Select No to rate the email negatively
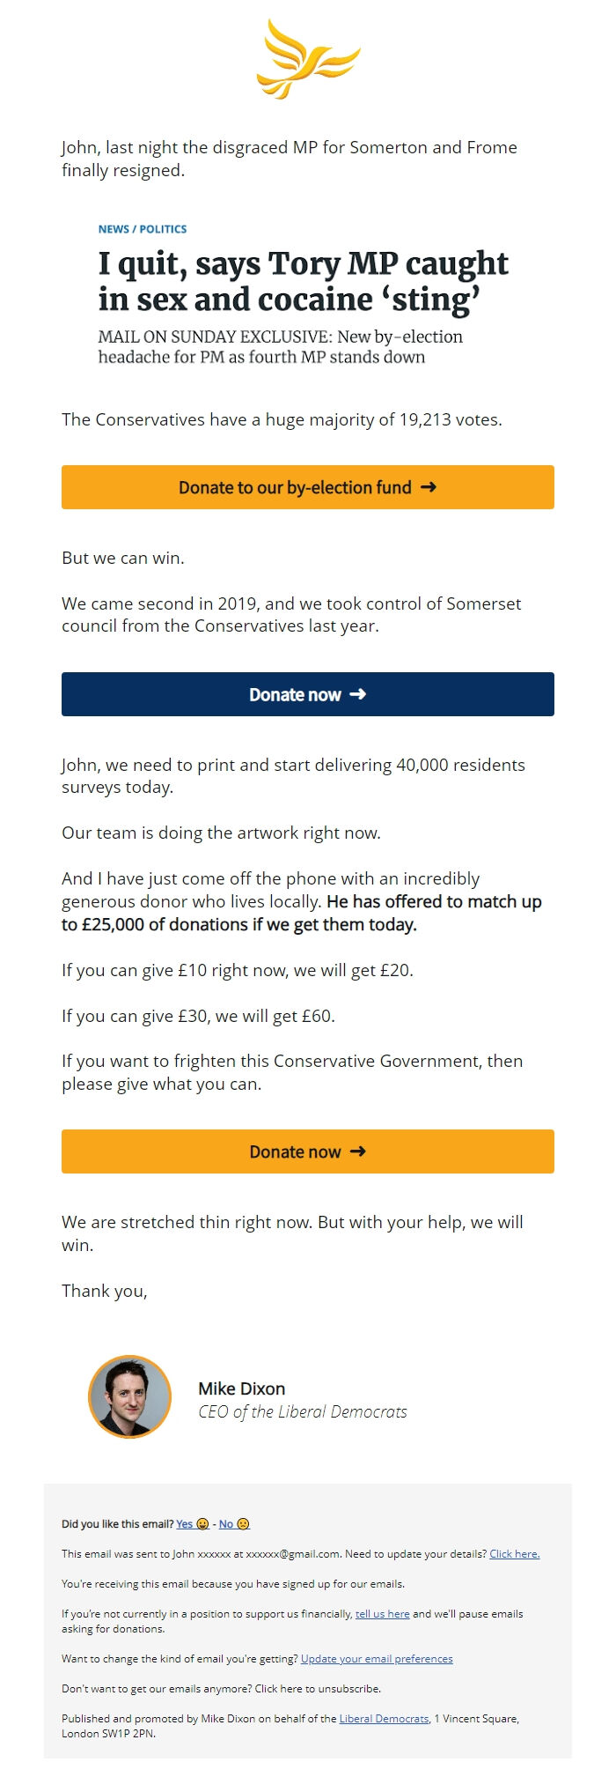This screenshot has height=1777, width=616. [x=226, y=1524]
